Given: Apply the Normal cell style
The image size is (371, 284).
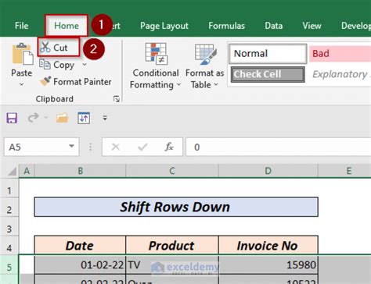Looking at the screenshot, I should (x=268, y=54).
